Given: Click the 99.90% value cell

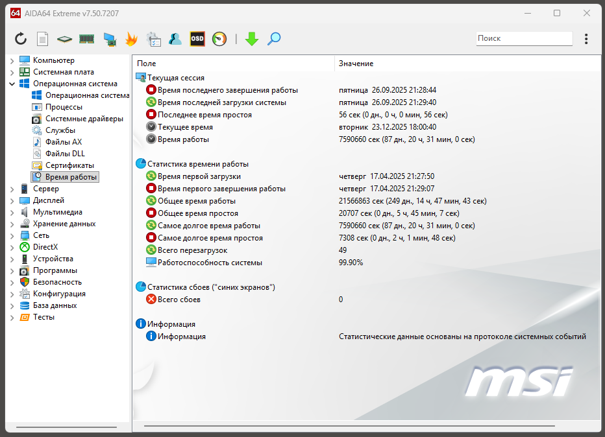Looking at the screenshot, I should [x=351, y=263].
